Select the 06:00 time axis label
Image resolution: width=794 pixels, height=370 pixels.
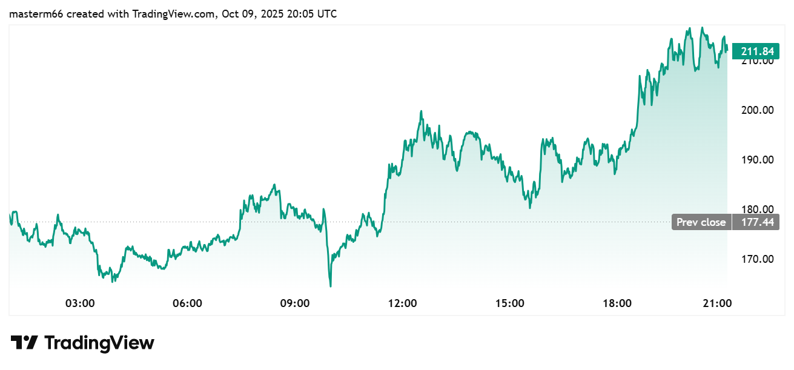tap(187, 303)
